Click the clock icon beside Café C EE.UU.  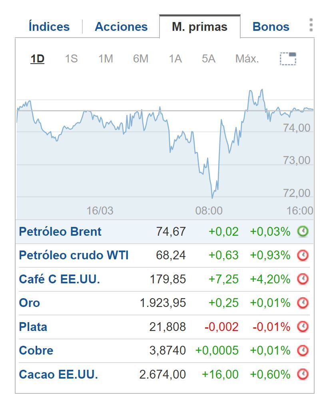pos(303,279)
